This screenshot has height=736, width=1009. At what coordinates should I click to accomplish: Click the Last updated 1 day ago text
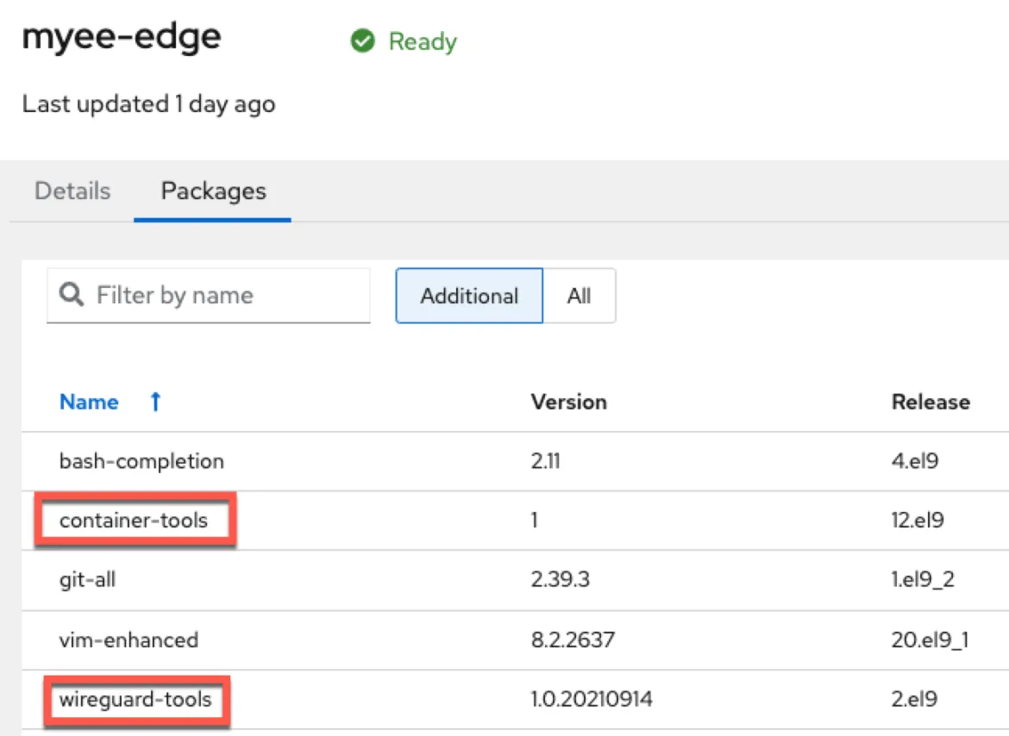click(x=148, y=104)
